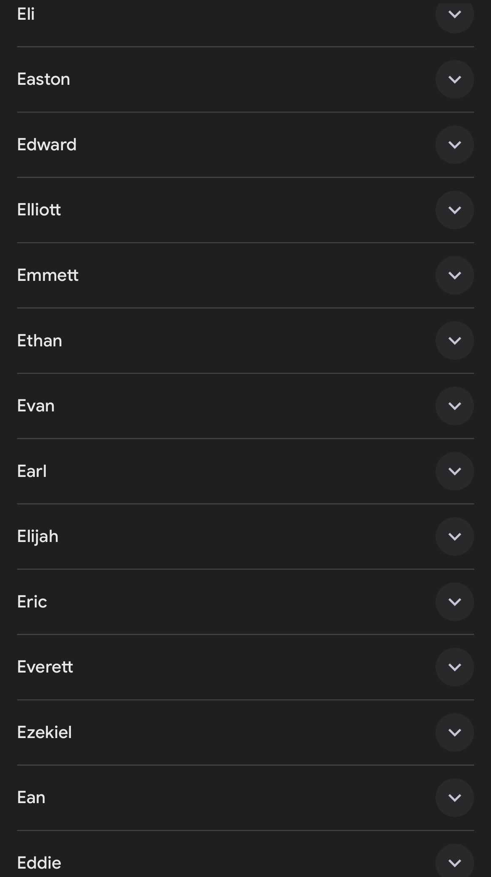Screen dimensions: 491x877
Task: Tap the Elijah name label
Action: [38, 537]
